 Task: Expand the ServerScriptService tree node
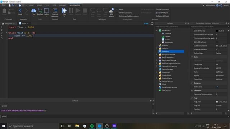coord(157,66)
